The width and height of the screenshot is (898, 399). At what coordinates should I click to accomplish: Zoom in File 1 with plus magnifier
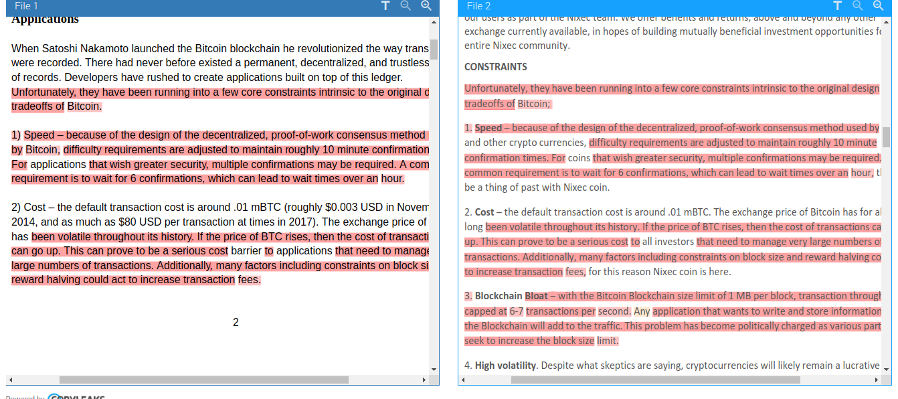pos(426,5)
